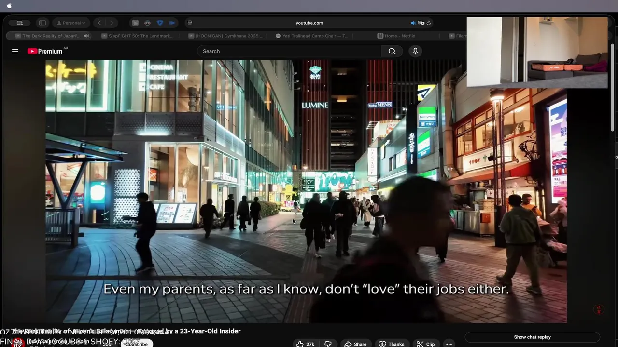Screen dimensions: 618x347
Task: Click the video player to pause
Action: click(x=306, y=191)
